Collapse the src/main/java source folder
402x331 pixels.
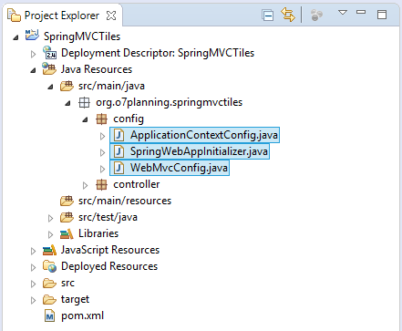point(50,87)
